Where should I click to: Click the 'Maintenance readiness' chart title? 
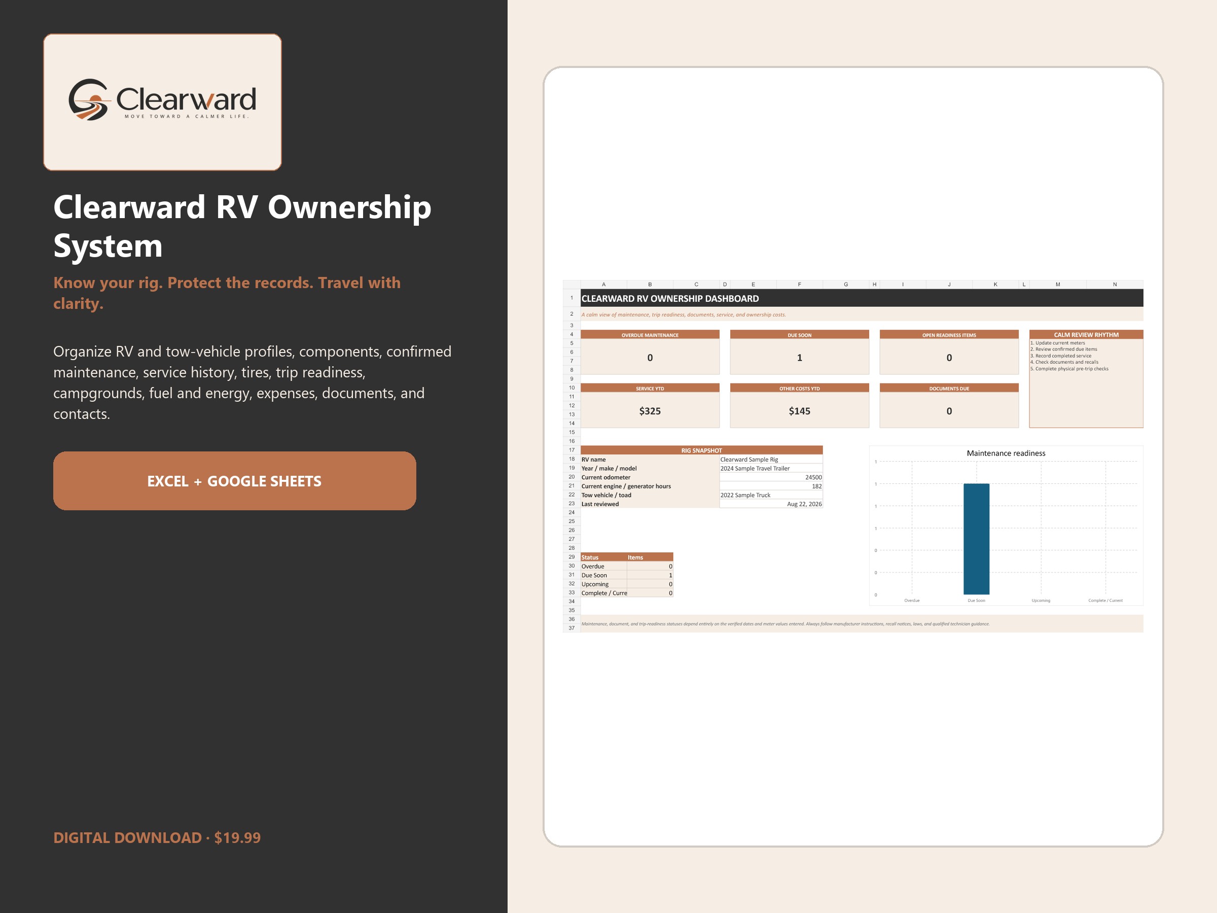tap(1006, 453)
